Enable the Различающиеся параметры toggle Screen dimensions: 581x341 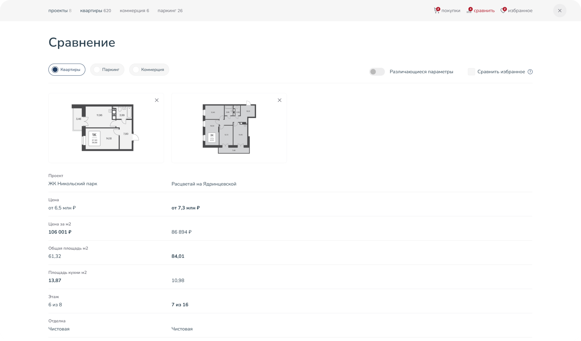377,72
